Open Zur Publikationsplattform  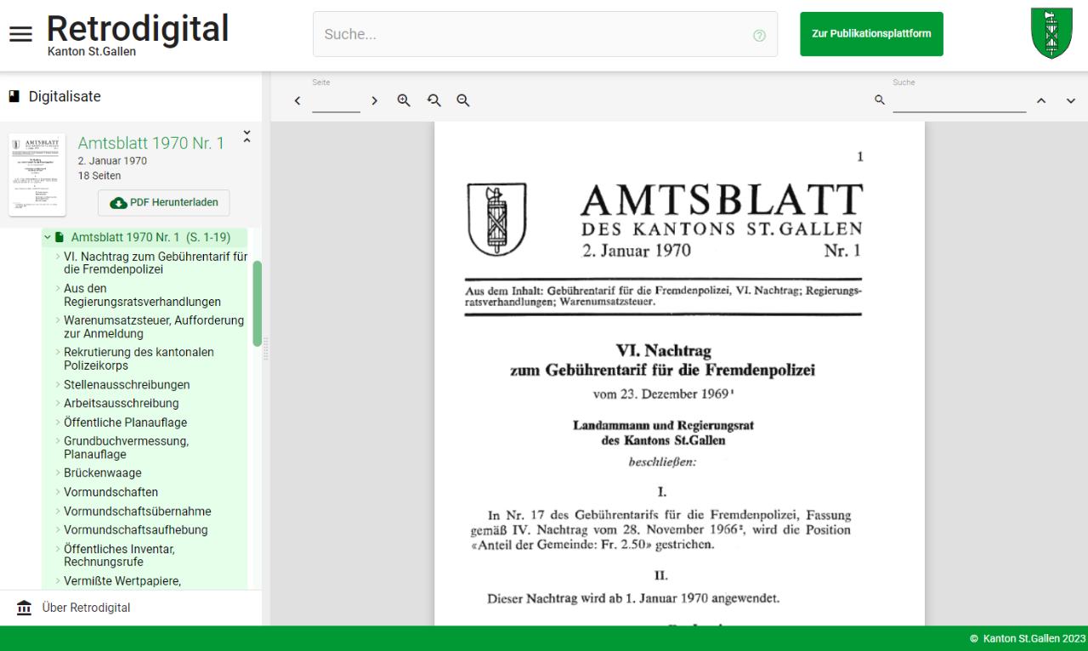(x=871, y=34)
